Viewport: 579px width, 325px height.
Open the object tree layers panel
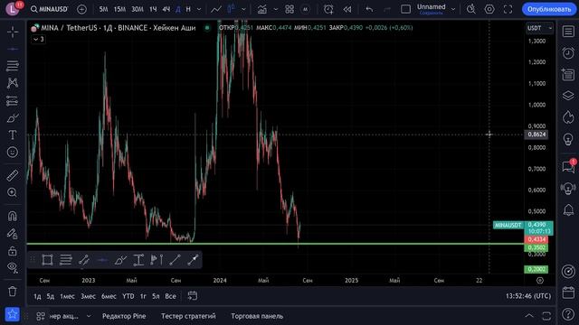[x=568, y=96]
